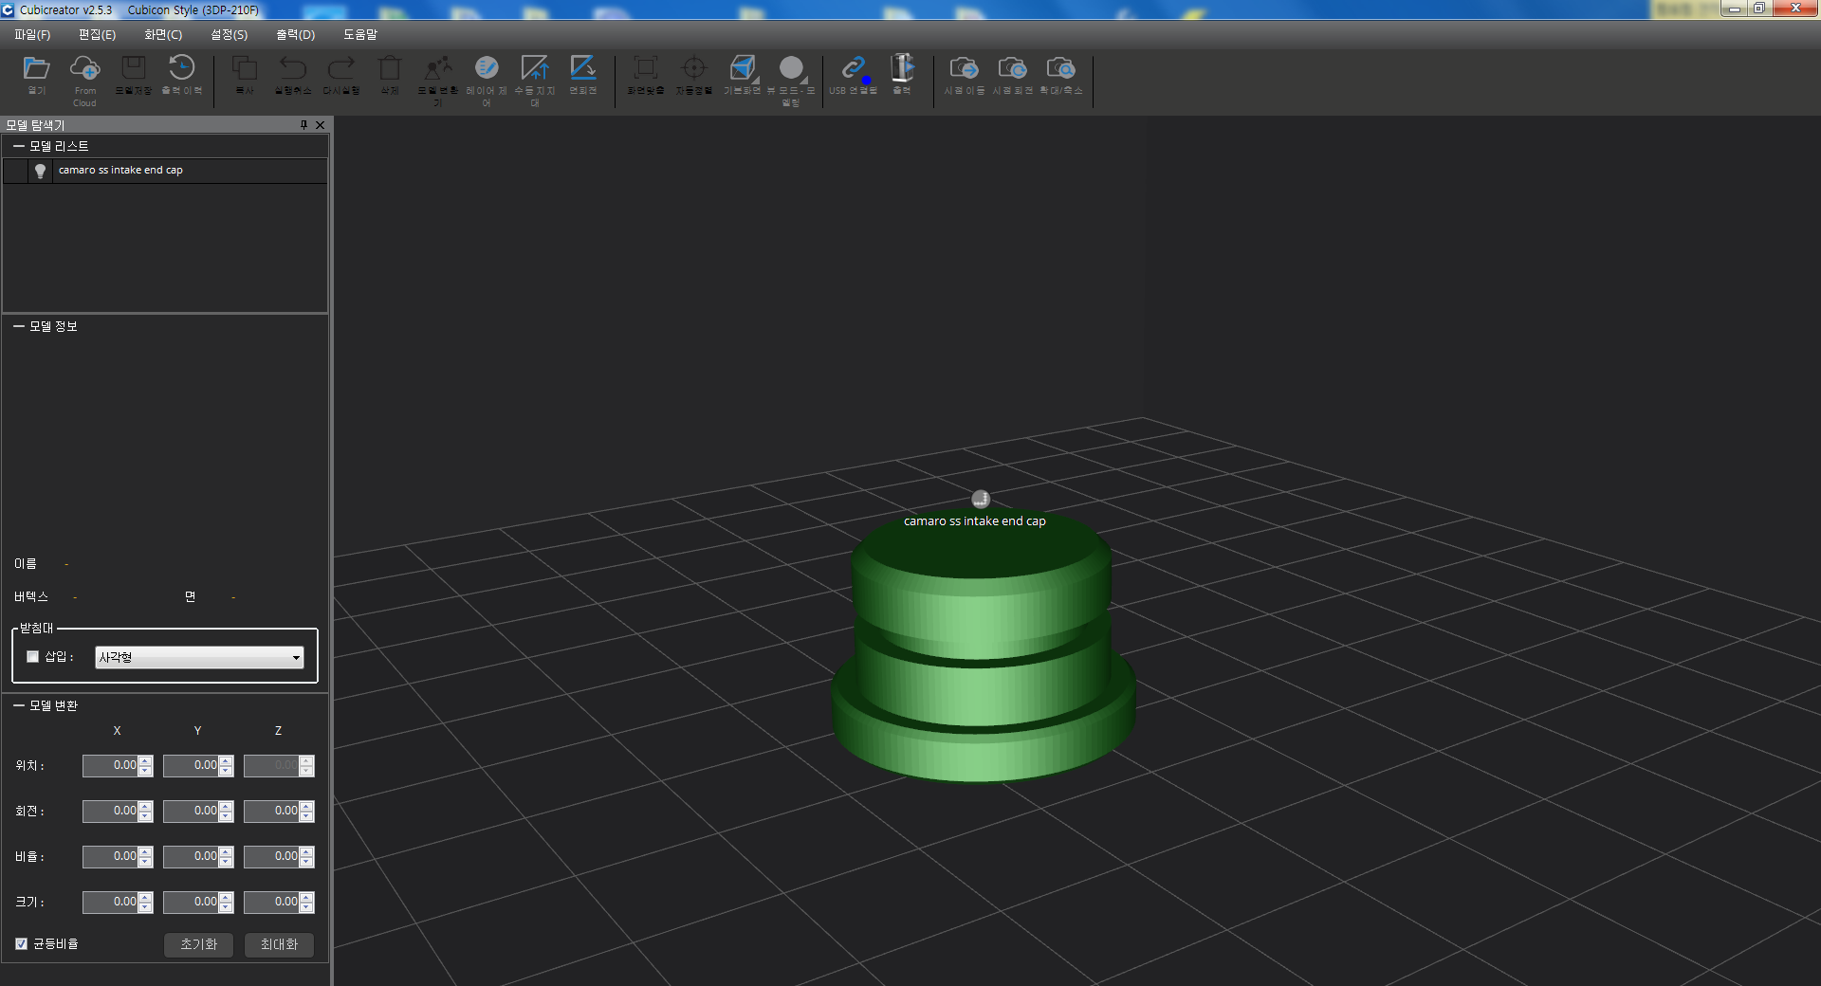Decrease 크기 X value with stepper

(x=145, y=907)
